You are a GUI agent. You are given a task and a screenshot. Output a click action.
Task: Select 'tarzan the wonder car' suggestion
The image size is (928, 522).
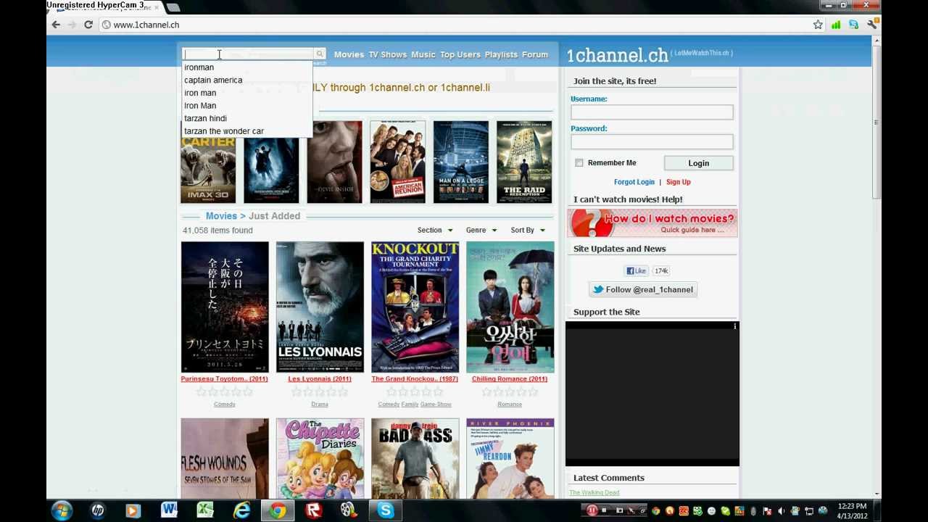[x=246, y=131]
